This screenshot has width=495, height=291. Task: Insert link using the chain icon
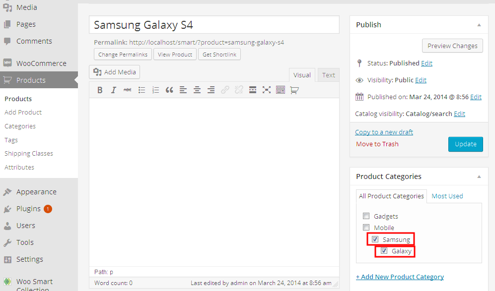tap(225, 90)
